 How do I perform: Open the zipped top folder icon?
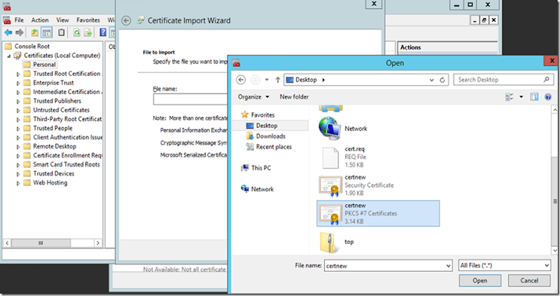tap(329, 241)
